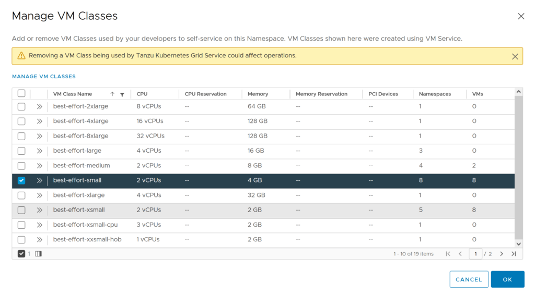
Task: Sort by VM Class Name arrow
Action: (x=112, y=94)
